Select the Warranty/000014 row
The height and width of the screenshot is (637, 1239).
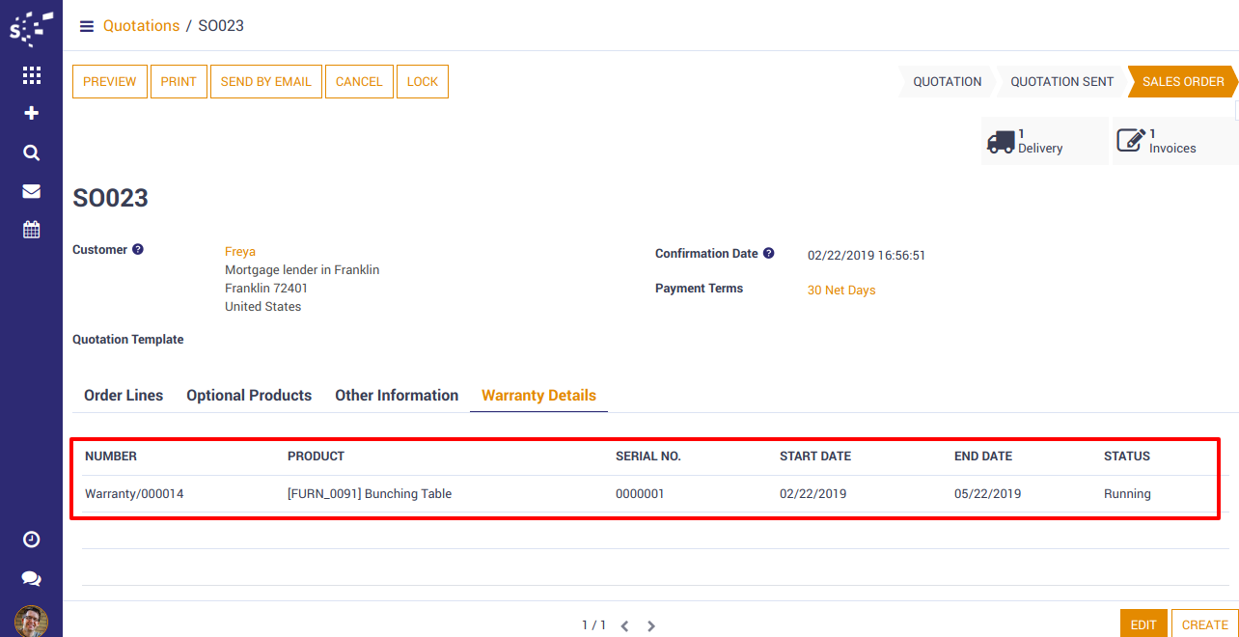click(134, 494)
